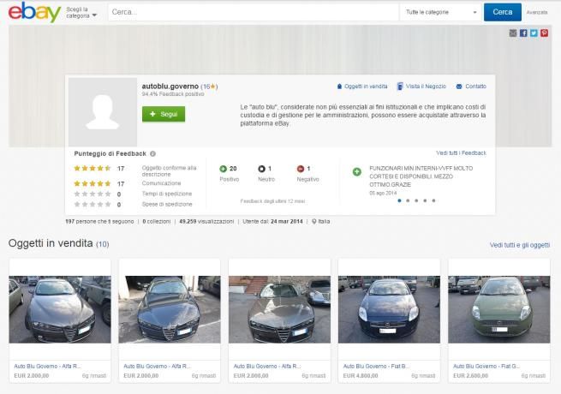Open the first Alfa Romeo car thumbnail

(x=60, y=309)
